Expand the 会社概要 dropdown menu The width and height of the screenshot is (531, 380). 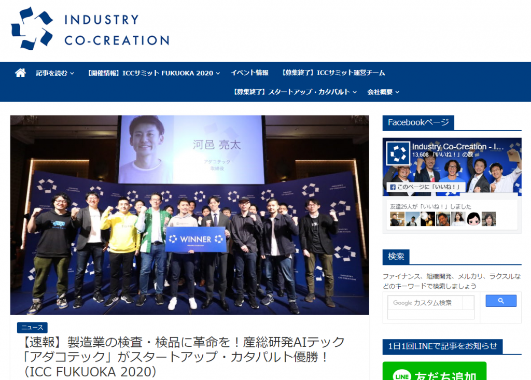[383, 92]
